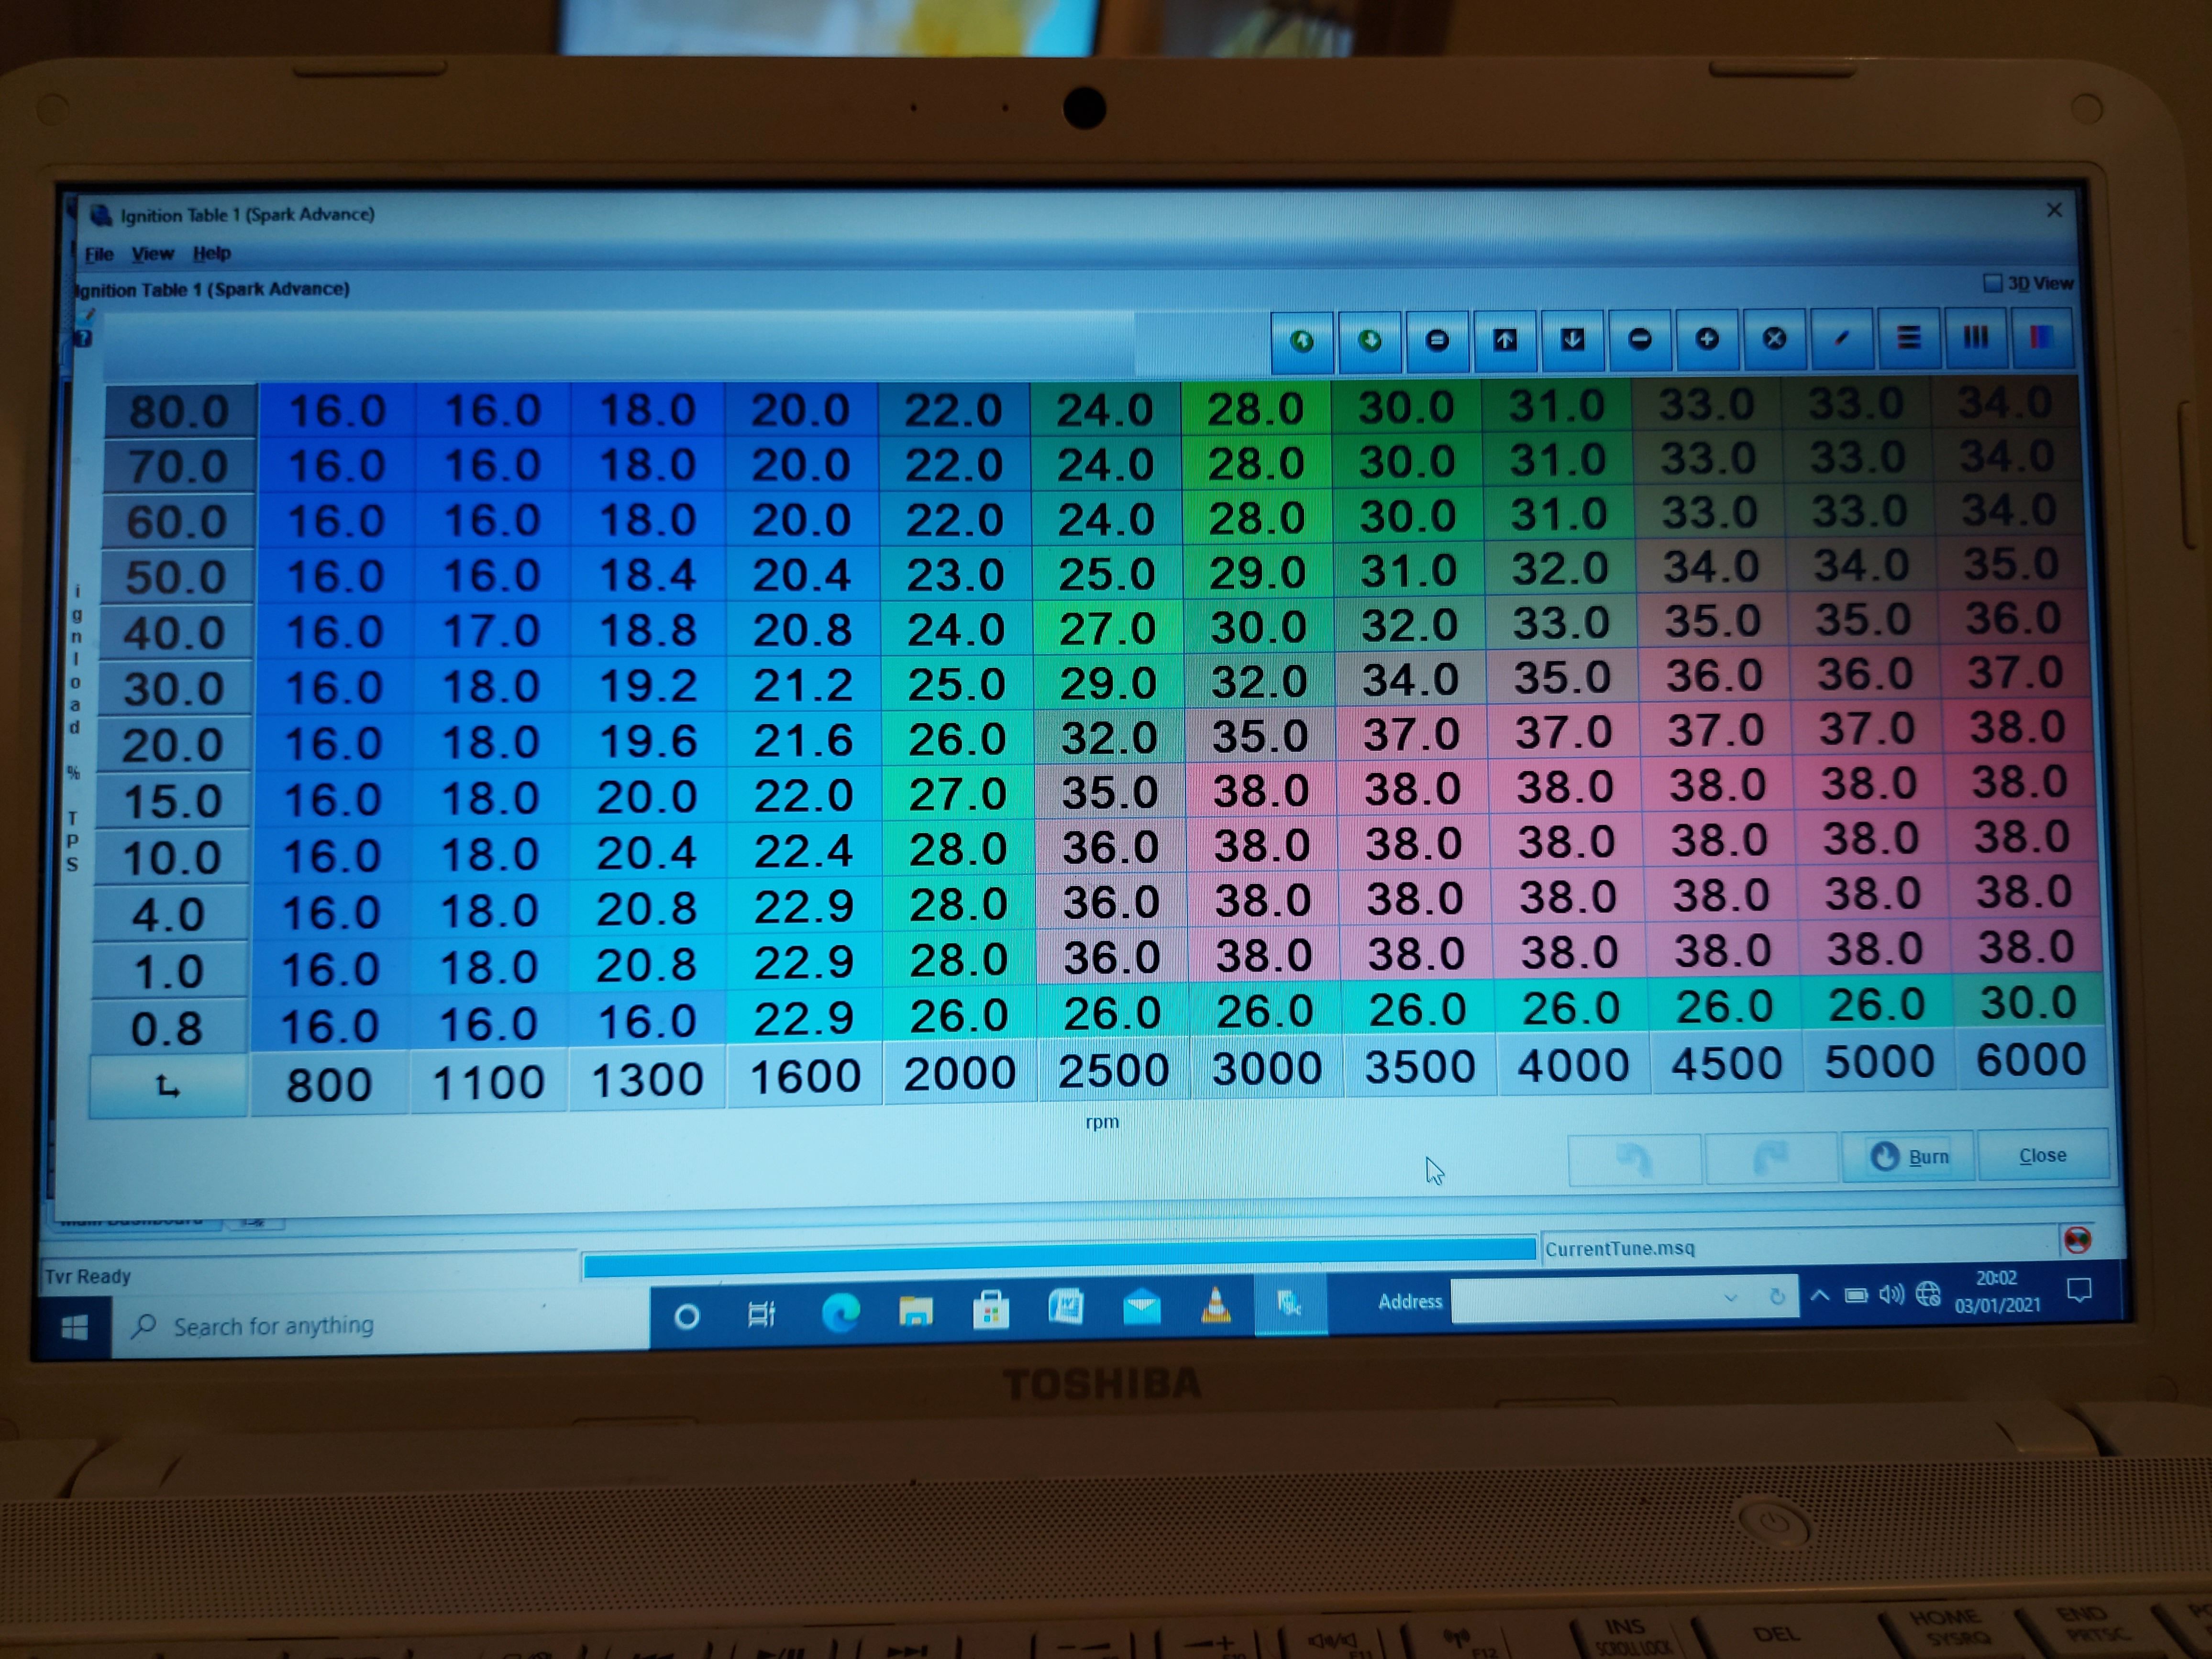The image size is (2212, 1659).
Task: Click the plus add-to-cells icon
Action: 1707,338
